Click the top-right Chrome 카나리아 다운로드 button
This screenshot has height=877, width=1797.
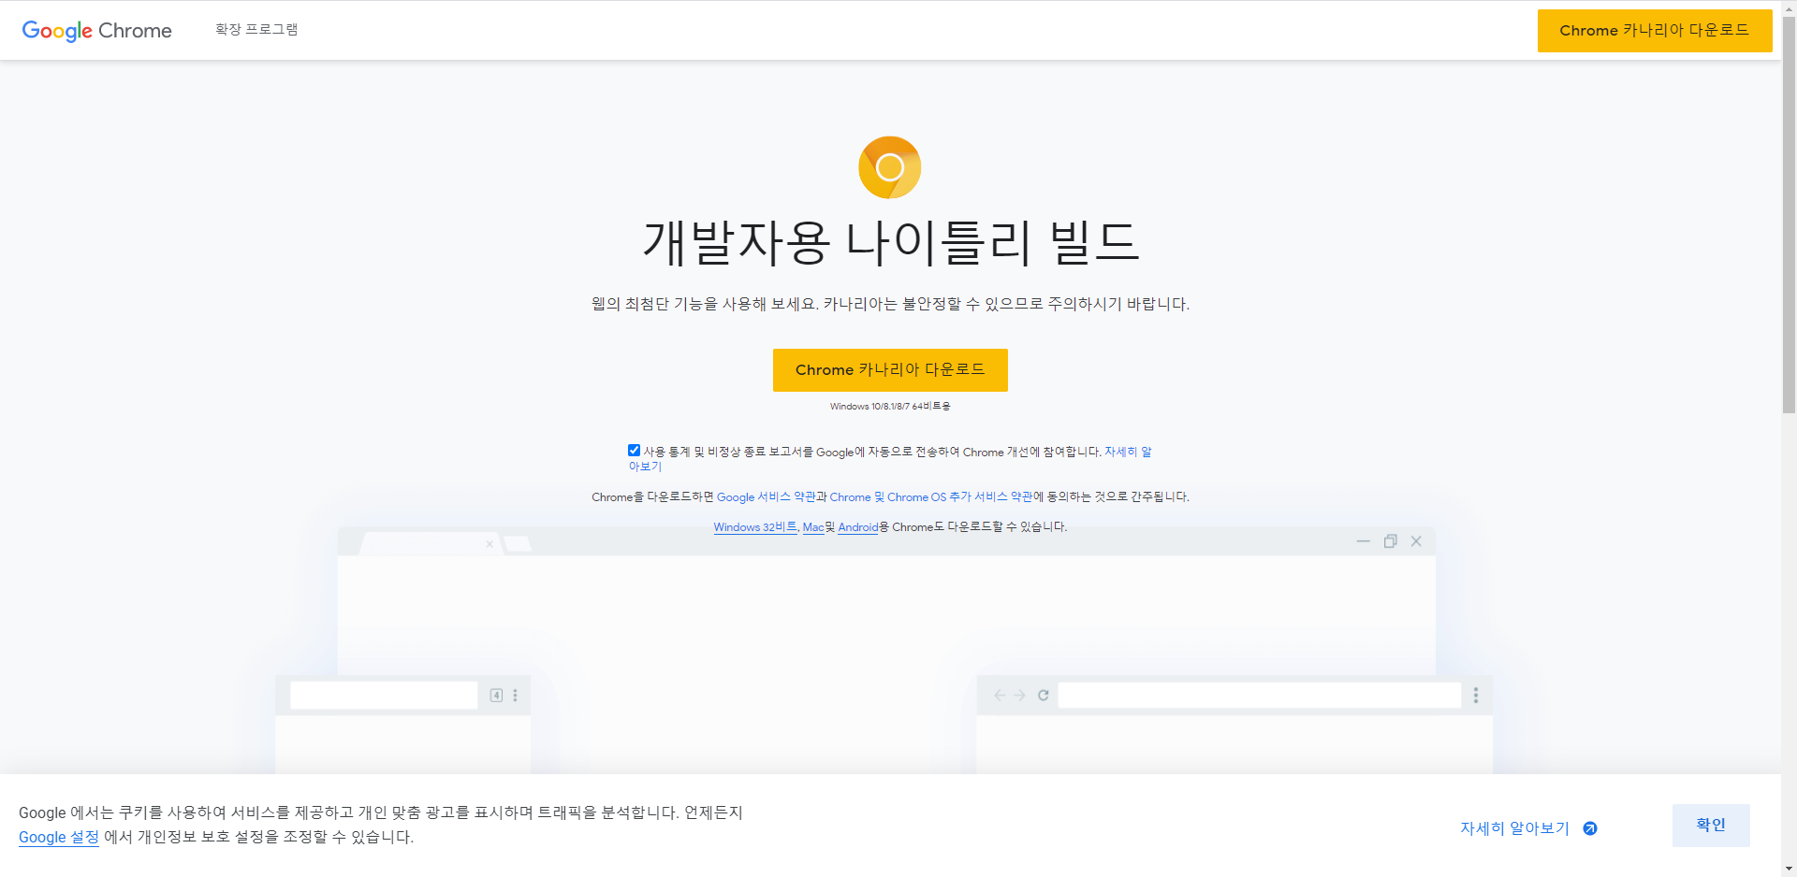coord(1655,31)
